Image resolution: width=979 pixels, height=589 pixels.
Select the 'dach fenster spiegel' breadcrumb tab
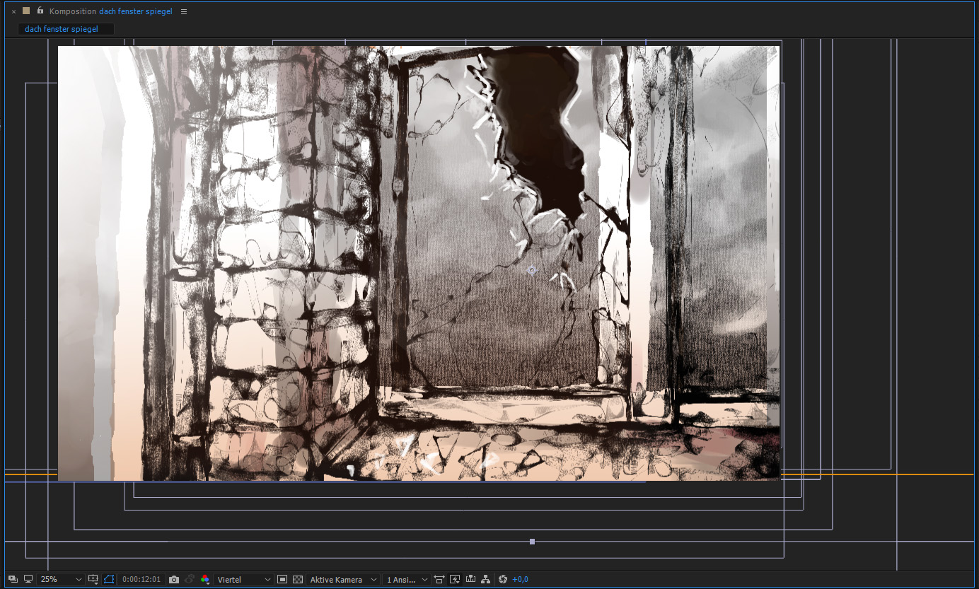(66, 29)
